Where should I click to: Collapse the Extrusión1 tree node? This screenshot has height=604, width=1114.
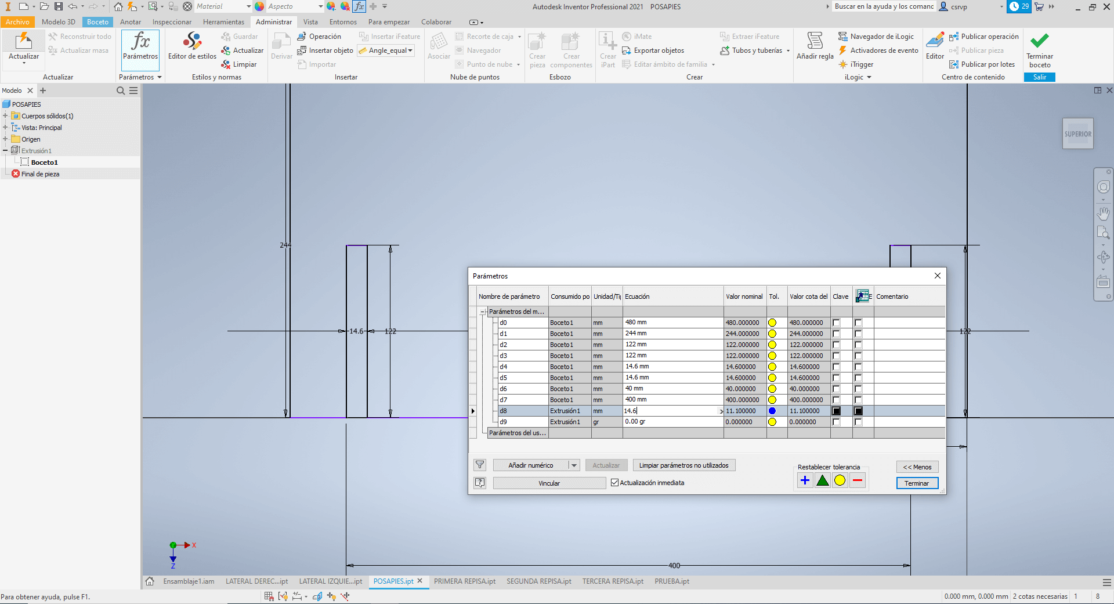5,151
